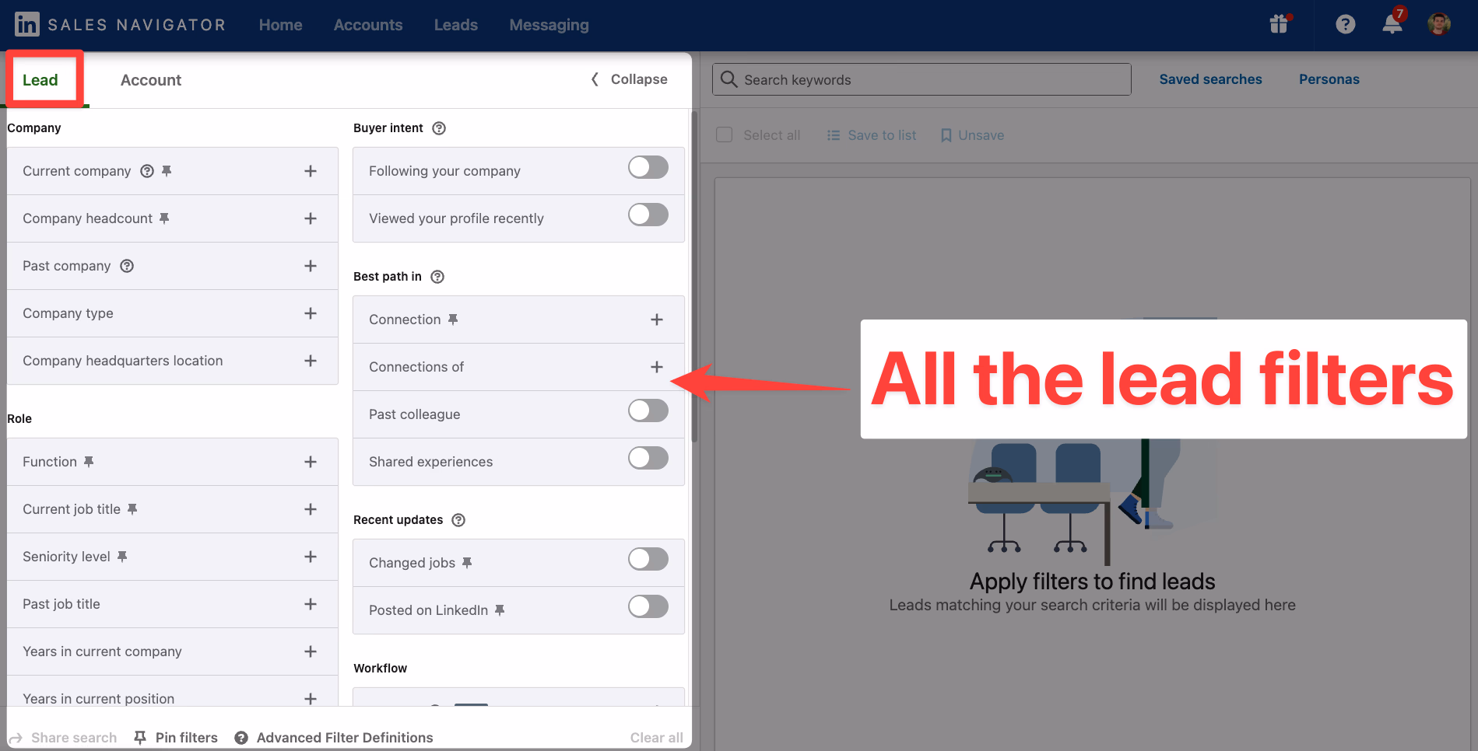Expand the Company type filter
The width and height of the screenshot is (1478, 751).
click(311, 313)
